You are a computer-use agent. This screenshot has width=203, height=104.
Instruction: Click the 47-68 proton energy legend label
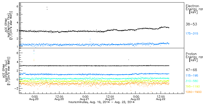click(191, 70)
